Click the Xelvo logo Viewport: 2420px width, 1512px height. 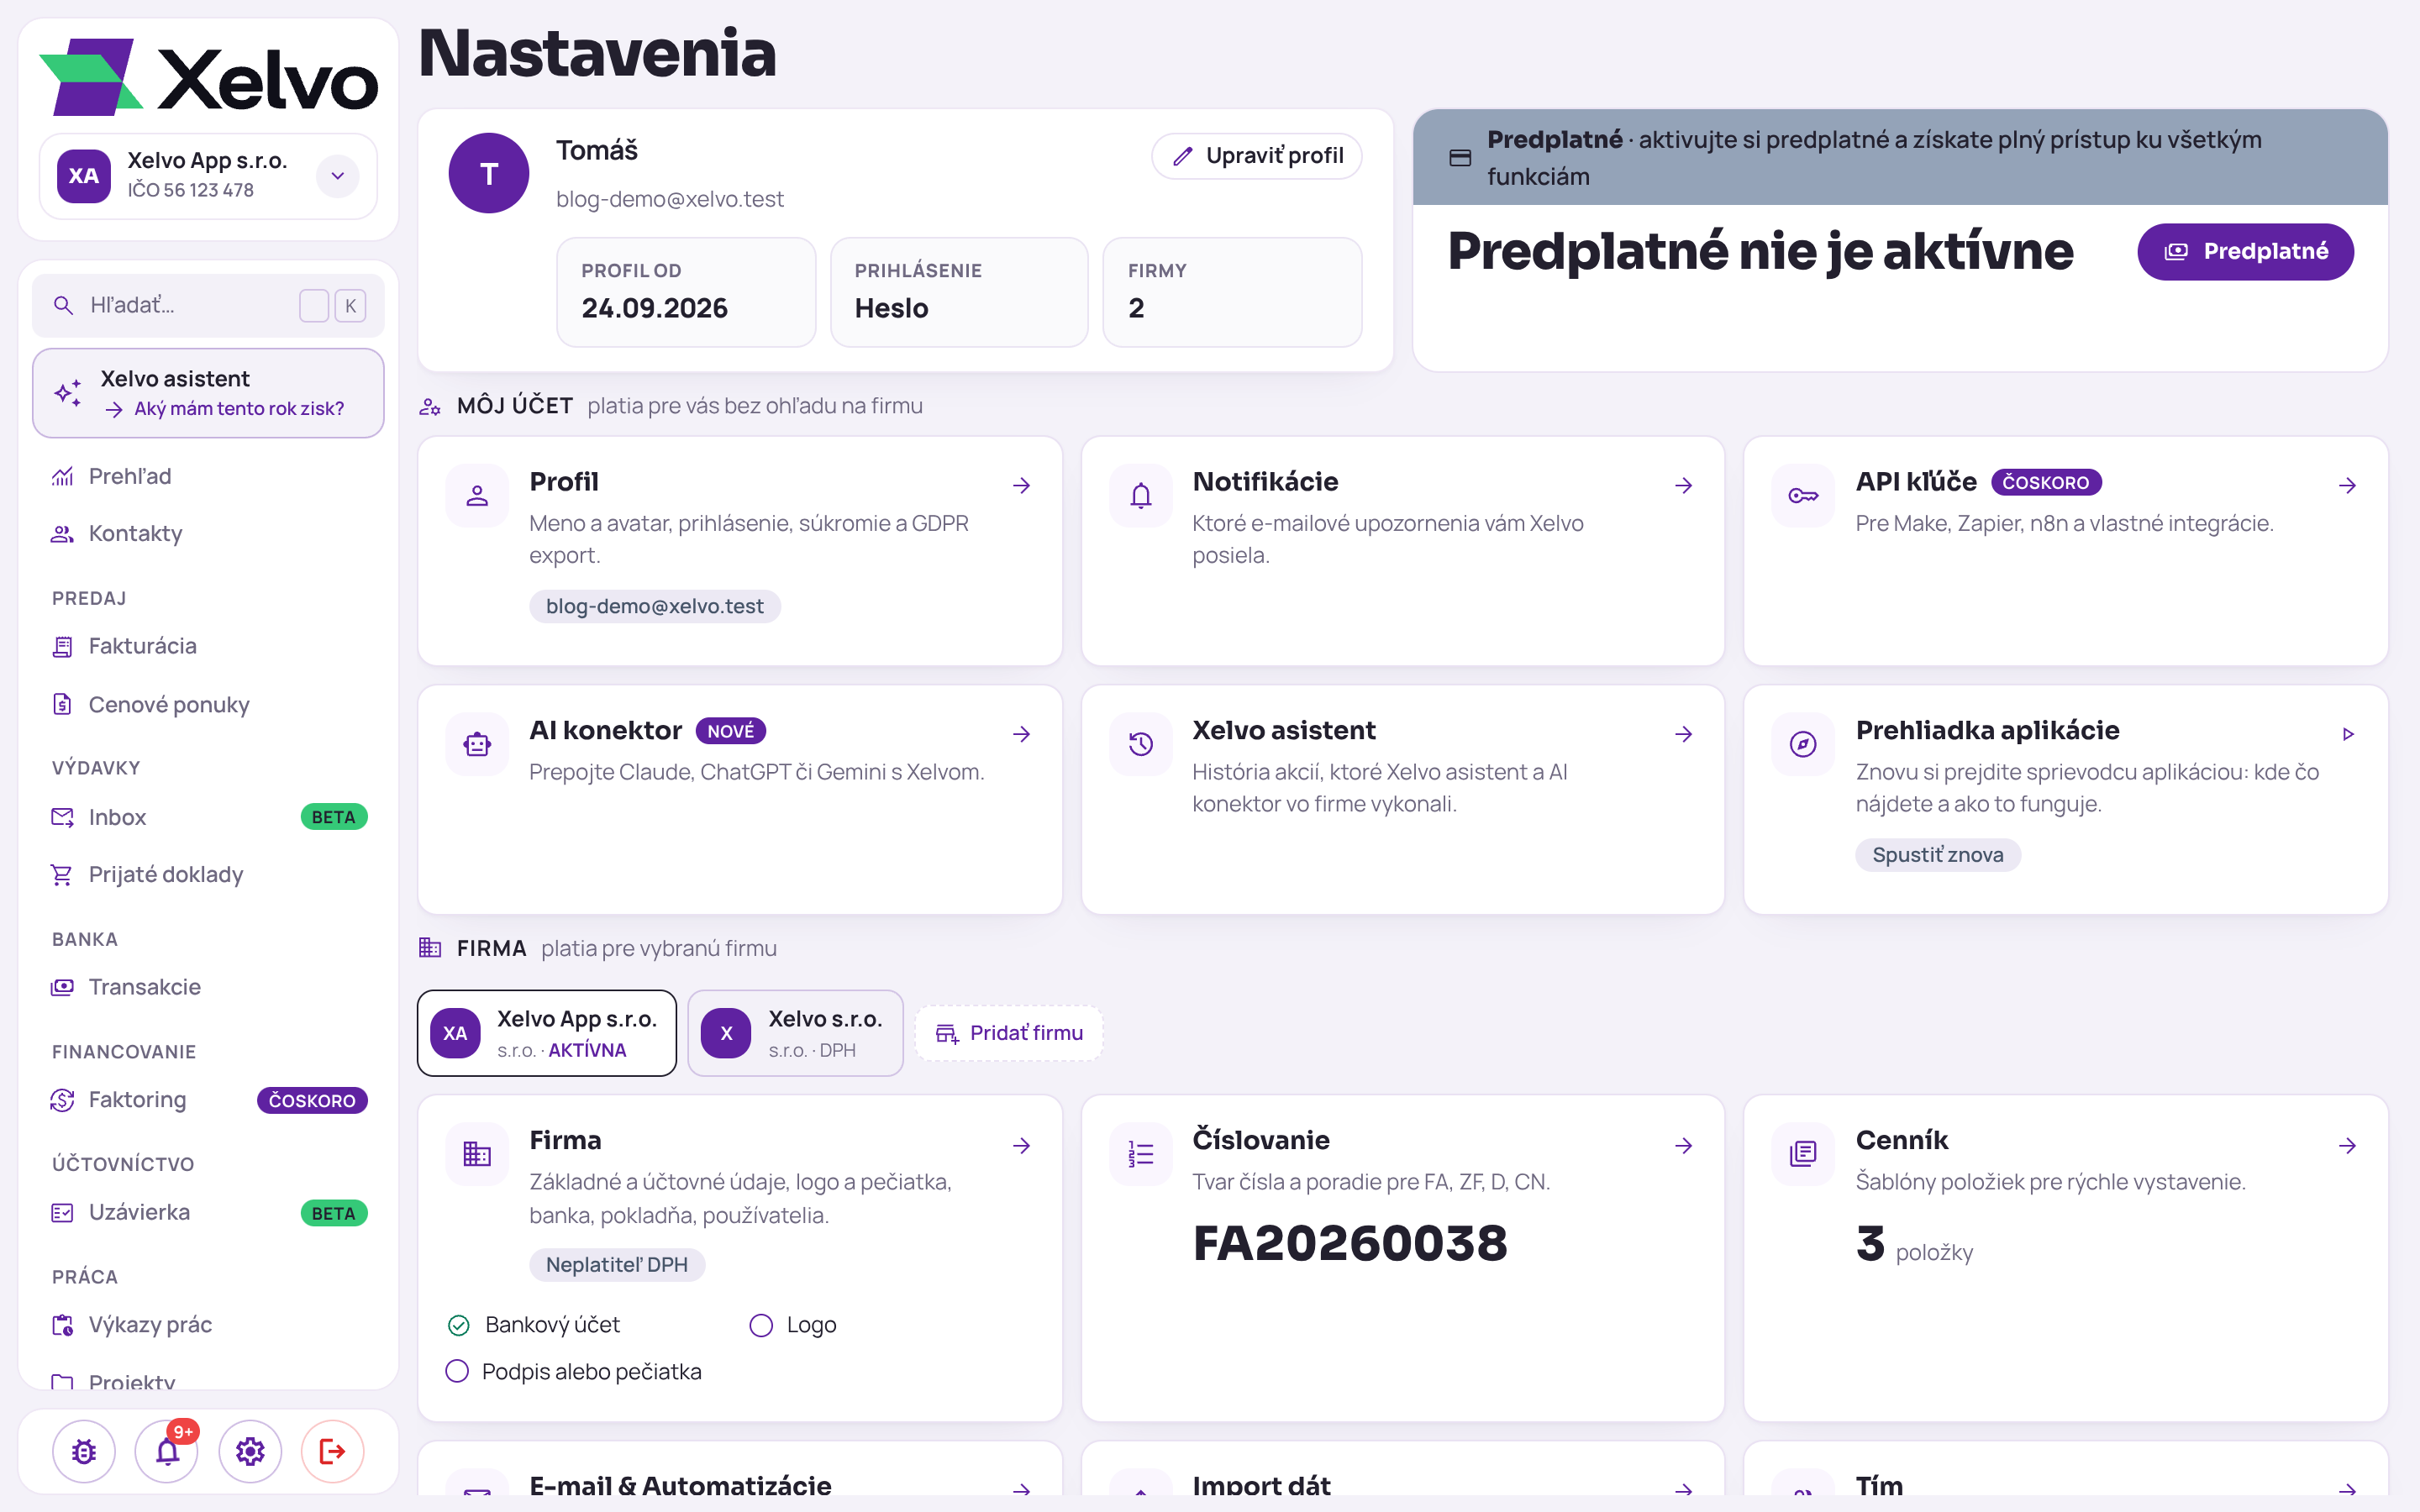208,78
